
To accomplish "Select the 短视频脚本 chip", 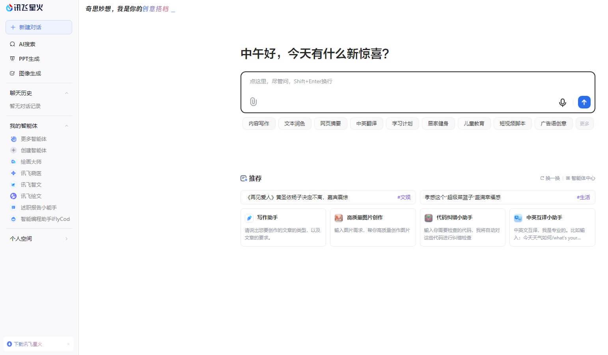I will tap(513, 123).
